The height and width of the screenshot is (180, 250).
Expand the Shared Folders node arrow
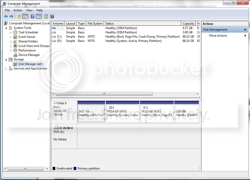[x=11, y=42]
